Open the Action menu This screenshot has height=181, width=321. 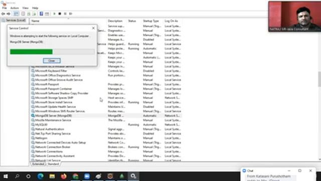click(x=15, y=8)
